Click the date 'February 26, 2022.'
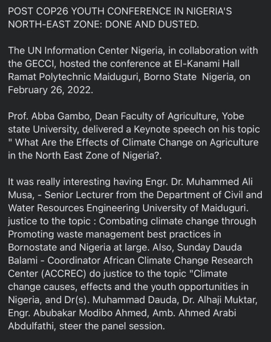The width and height of the screenshot is (271, 342). (x=51, y=90)
